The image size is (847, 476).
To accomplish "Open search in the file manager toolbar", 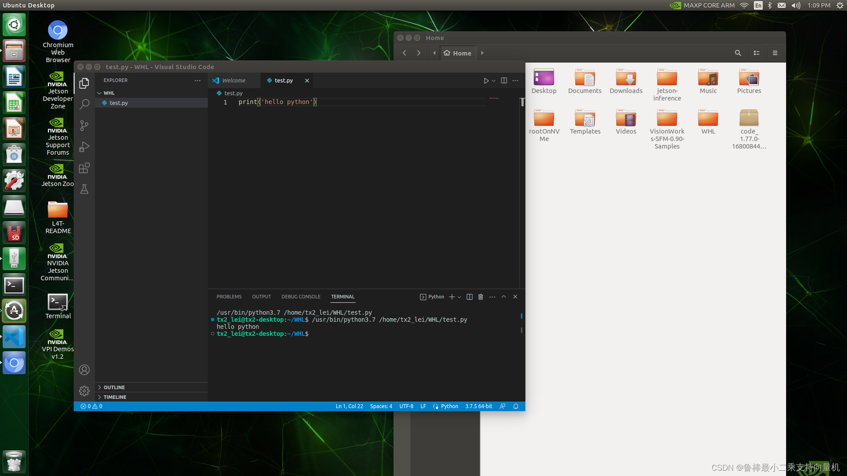I will point(738,52).
